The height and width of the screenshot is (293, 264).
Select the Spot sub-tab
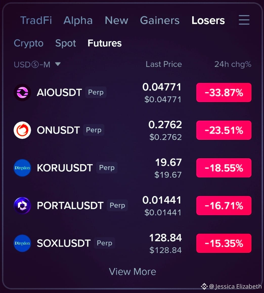[66, 44]
